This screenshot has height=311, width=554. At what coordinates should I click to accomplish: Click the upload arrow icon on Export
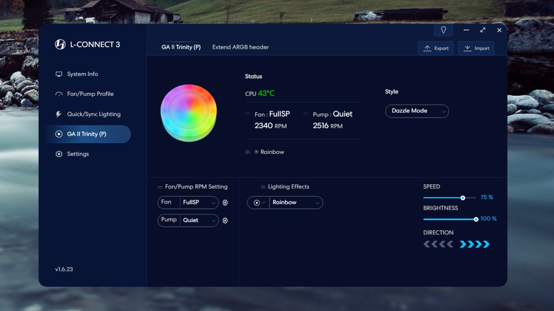(x=427, y=48)
